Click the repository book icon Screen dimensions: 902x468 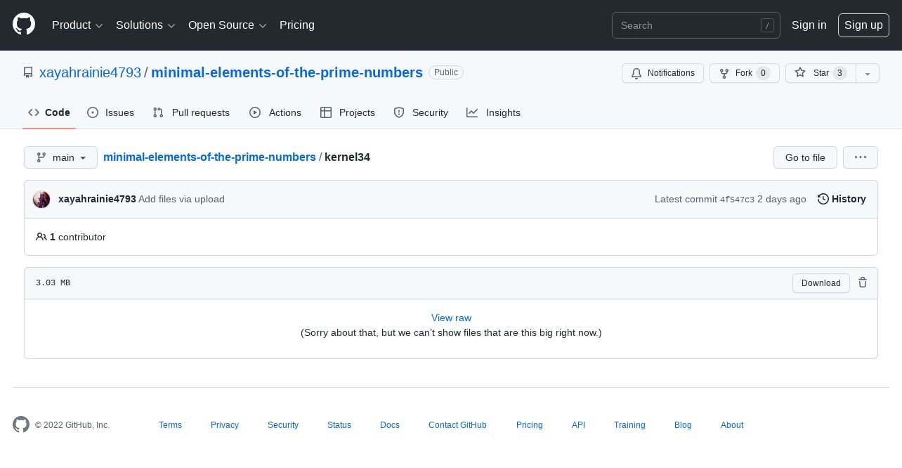[x=28, y=72]
